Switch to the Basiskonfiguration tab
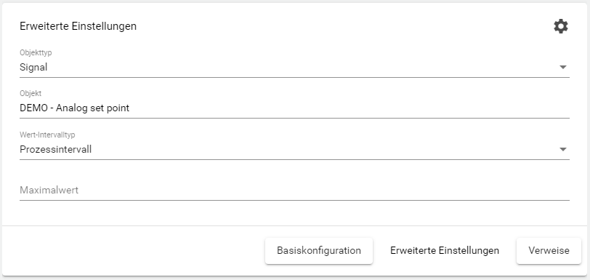The width and height of the screenshot is (590, 280). [319, 251]
